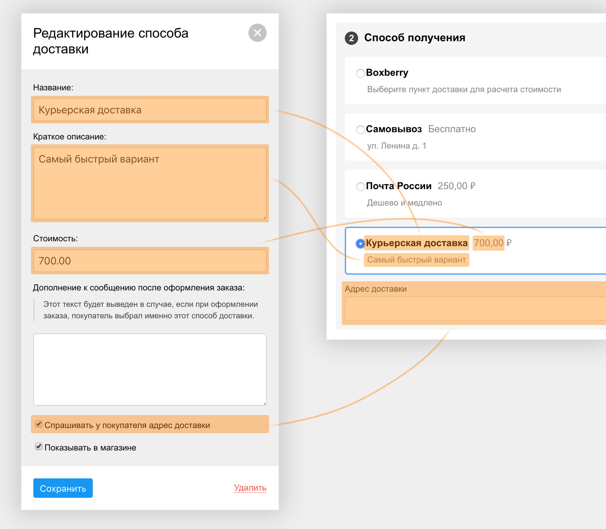Enable asking buyer for delivery address checkbox

39,424
